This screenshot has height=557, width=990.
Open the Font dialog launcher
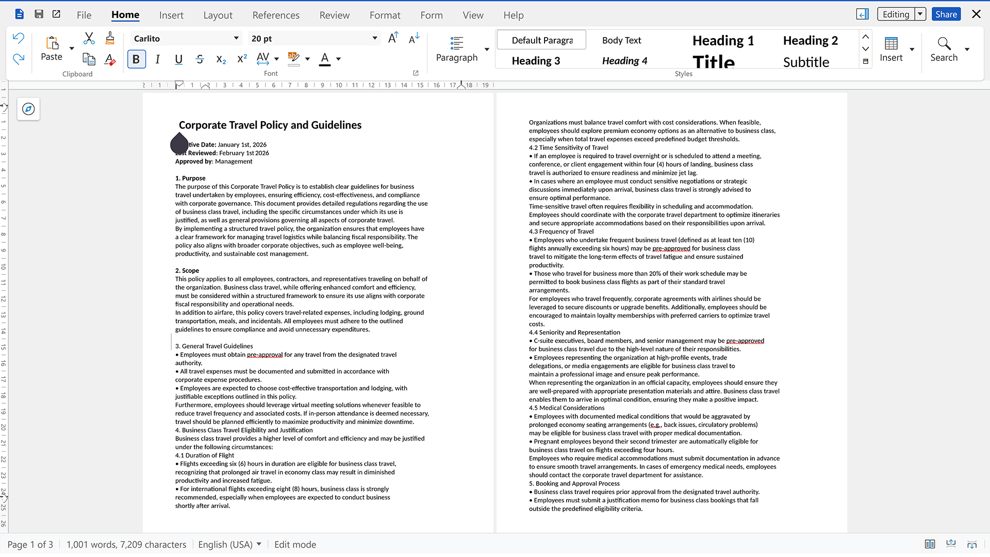(416, 73)
